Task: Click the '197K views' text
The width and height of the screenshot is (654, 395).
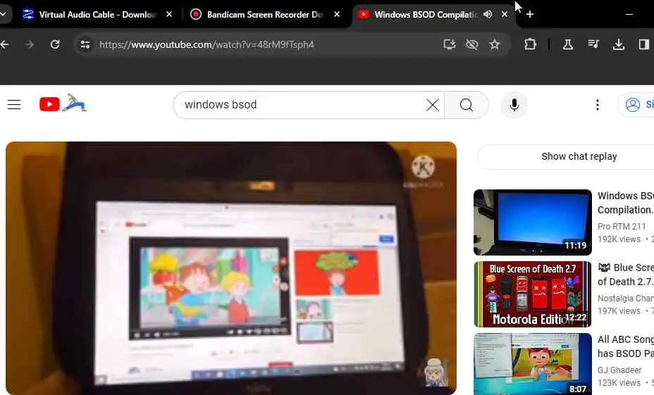Action: (x=619, y=311)
